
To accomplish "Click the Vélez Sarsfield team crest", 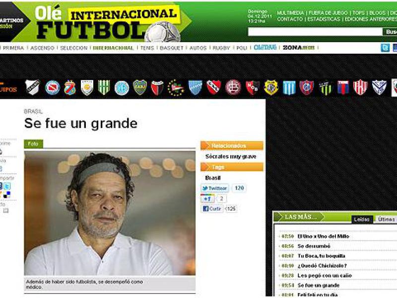I will [x=379, y=87].
